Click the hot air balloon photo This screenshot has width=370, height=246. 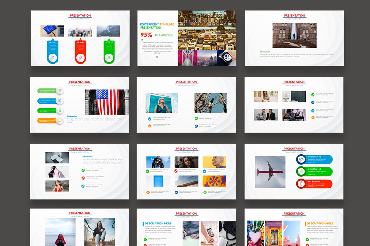click(214, 181)
